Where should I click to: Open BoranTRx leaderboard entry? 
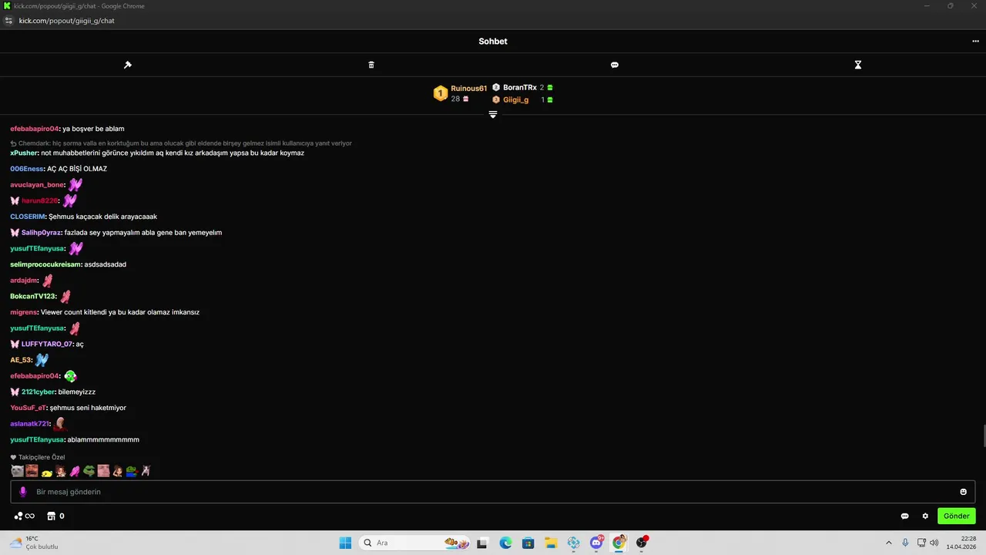click(x=520, y=88)
